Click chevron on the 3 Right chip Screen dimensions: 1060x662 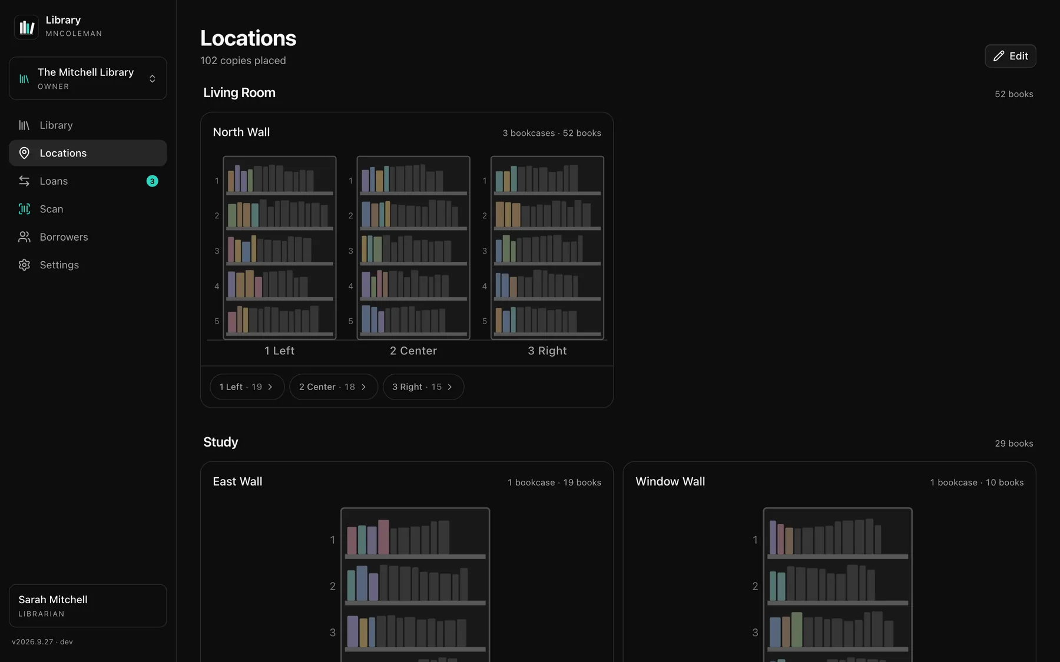click(x=450, y=387)
